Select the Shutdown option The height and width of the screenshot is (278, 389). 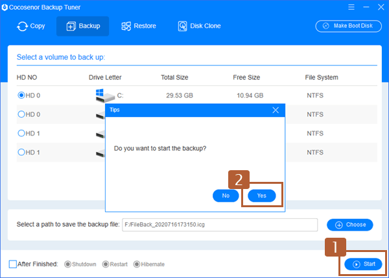(x=67, y=264)
